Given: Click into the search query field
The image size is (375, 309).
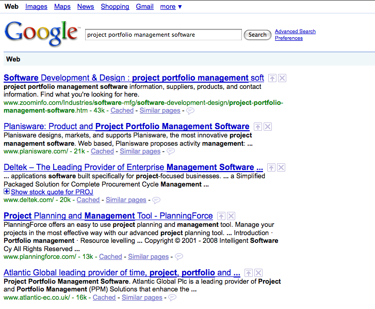Looking at the screenshot, I should click(x=163, y=35).
